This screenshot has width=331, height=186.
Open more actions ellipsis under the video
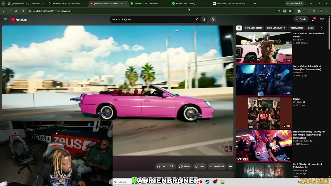click(230, 167)
